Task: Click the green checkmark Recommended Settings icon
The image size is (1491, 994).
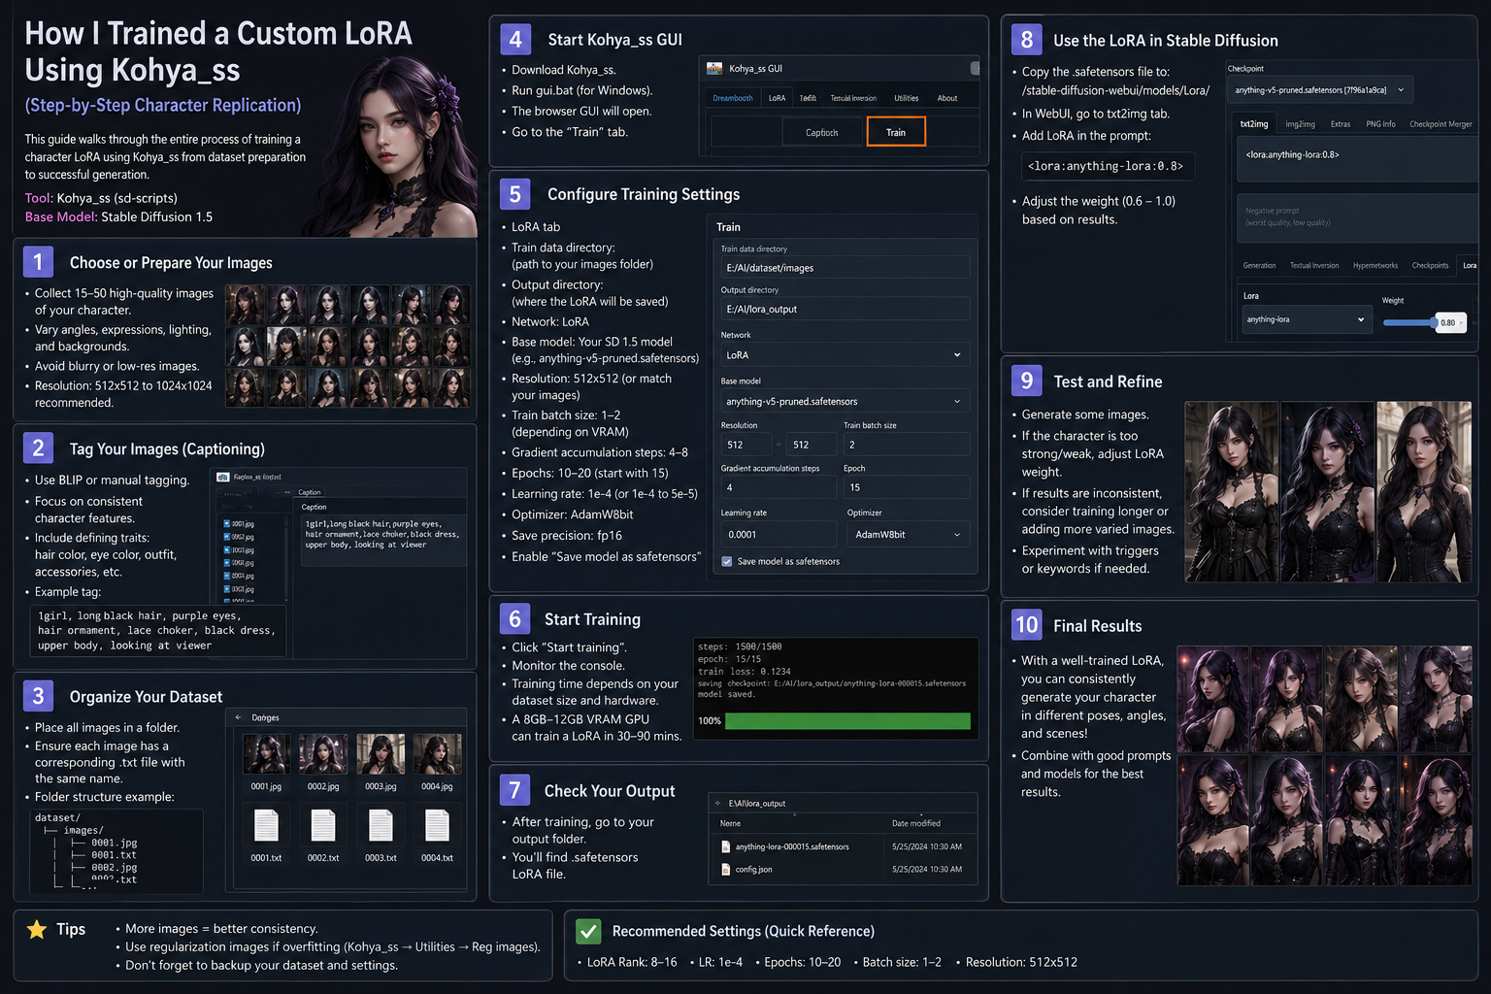Action: [588, 931]
